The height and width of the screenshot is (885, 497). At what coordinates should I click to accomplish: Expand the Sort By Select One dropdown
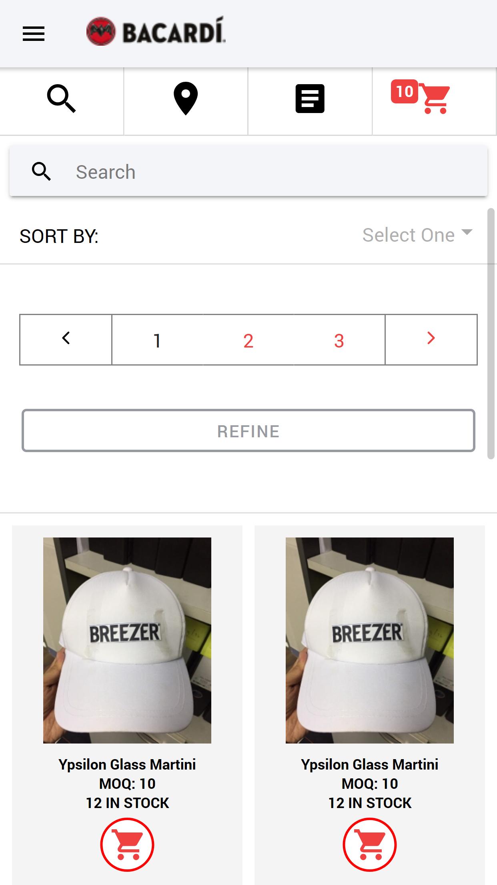[x=417, y=235]
